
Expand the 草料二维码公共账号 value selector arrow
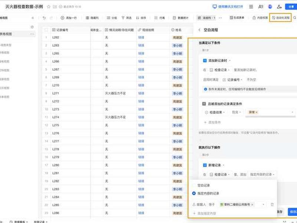click(263, 205)
